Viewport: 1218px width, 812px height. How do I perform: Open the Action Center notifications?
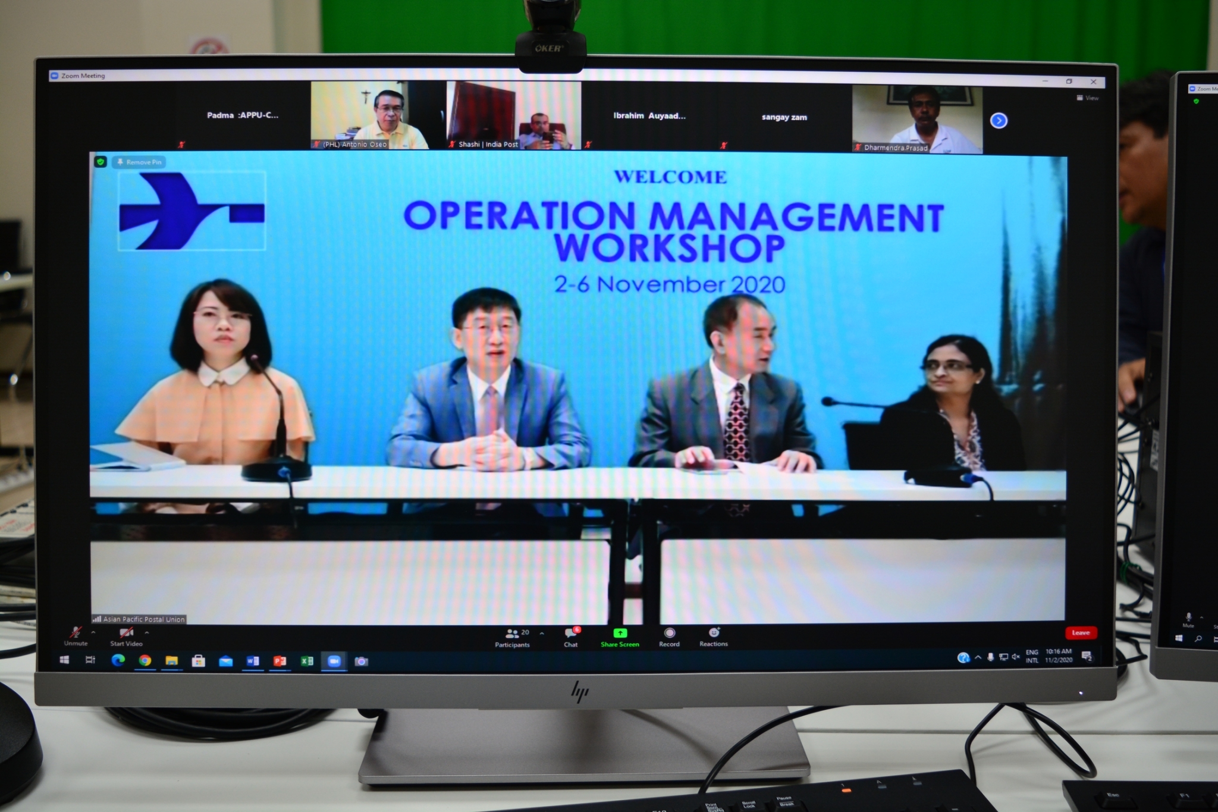(x=1087, y=656)
